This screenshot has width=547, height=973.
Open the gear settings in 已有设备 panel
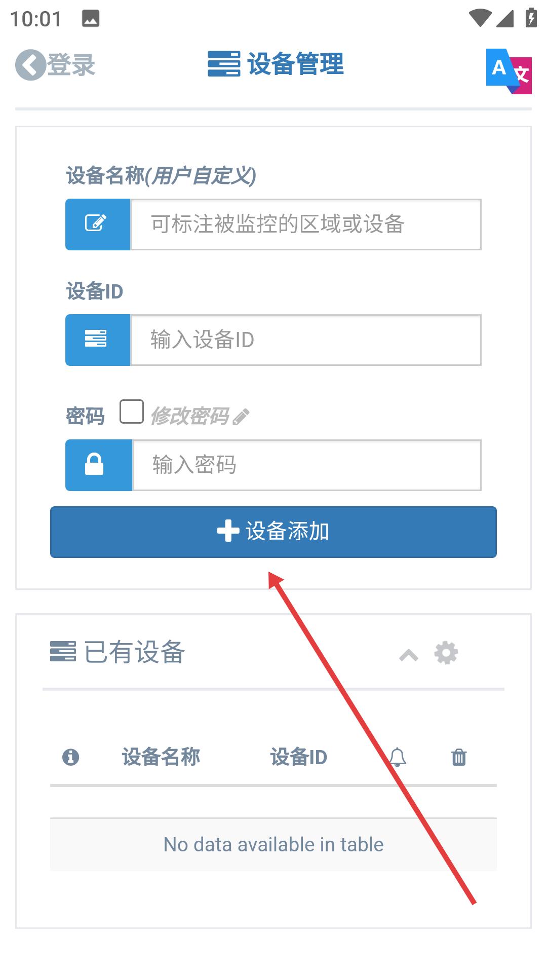point(446,653)
